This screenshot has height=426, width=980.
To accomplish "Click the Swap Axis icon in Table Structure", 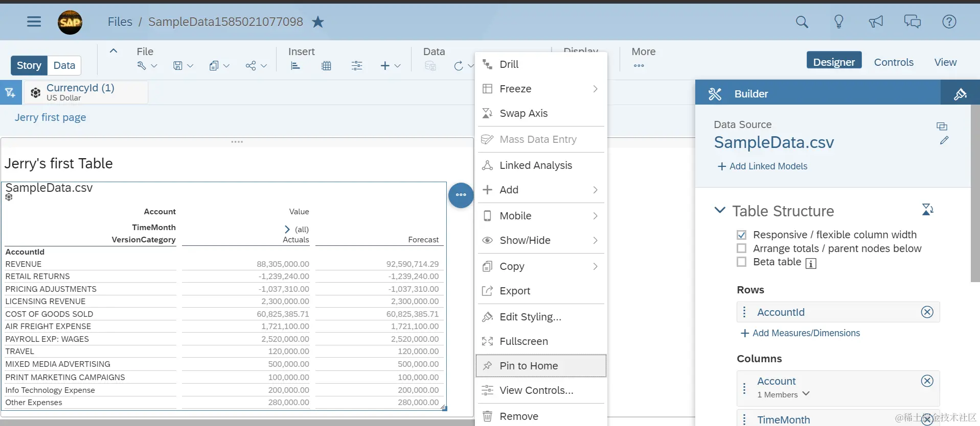I will tap(927, 209).
